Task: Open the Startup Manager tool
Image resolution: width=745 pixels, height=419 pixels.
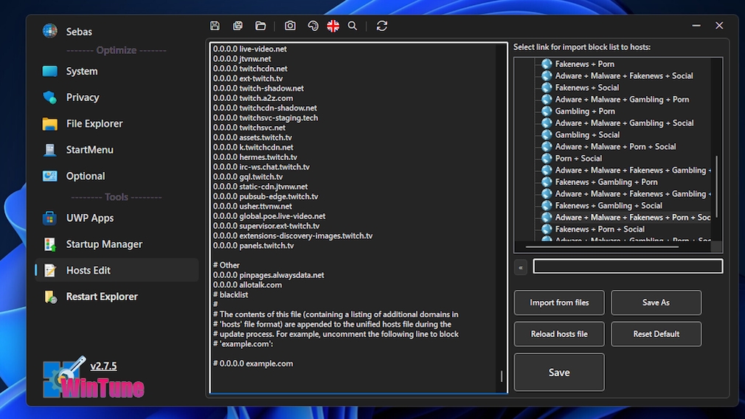Action: click(x=104, y=244)
